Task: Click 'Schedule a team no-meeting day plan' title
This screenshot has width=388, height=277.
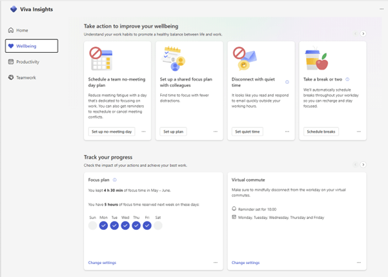Action: (x=117, y=82)
